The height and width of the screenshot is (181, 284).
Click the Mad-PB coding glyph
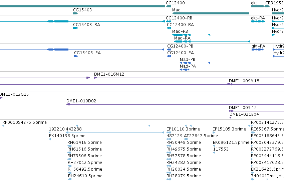tap(195, 63)
